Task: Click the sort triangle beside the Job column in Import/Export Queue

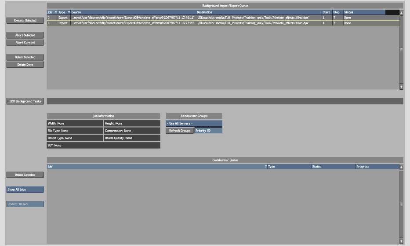Action: pyautogui.click(x=56, y=12)
